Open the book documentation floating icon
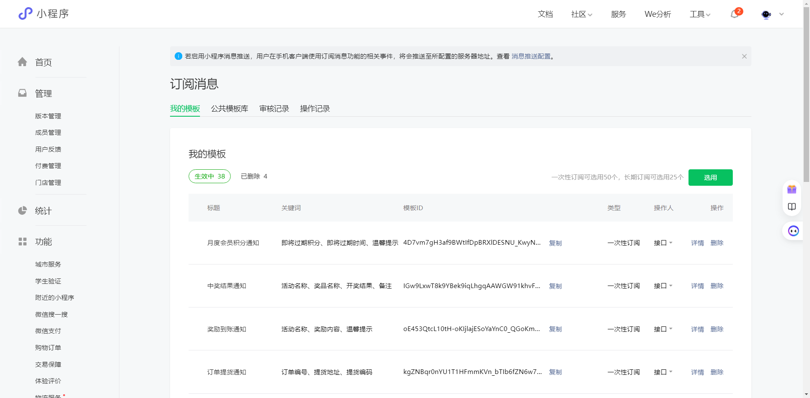 click(x=792, y=207)
